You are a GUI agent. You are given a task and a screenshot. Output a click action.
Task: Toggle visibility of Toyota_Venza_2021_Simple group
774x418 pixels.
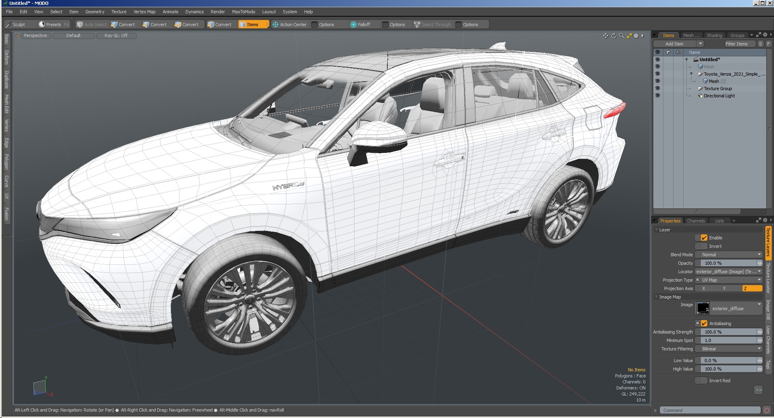[657, 74]
